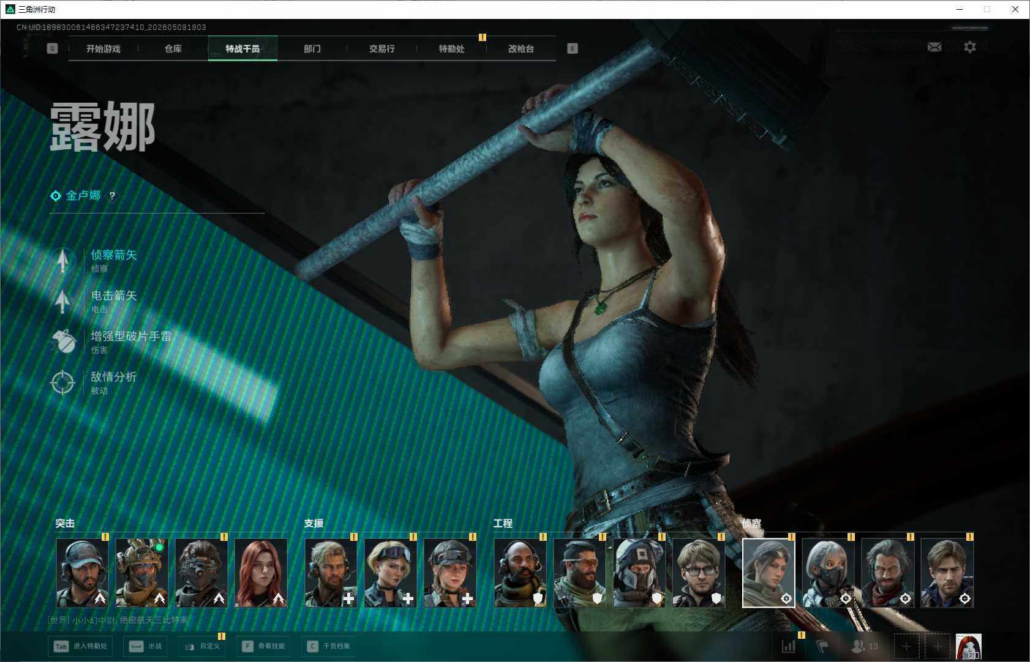
Task: Select the bald engineer operator with headset
Action: point(521,573)
